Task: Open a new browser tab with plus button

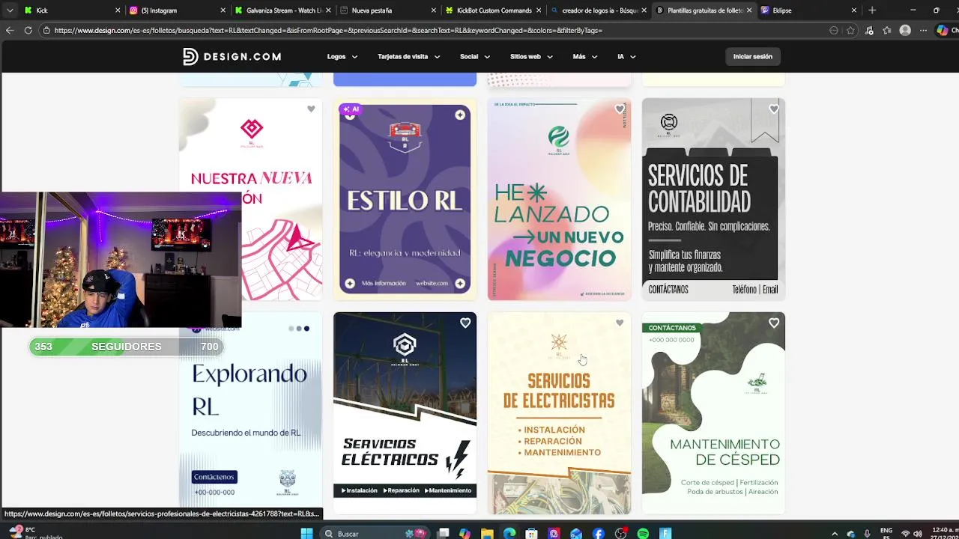Action: pyautogui.click(x=872, y=10)
